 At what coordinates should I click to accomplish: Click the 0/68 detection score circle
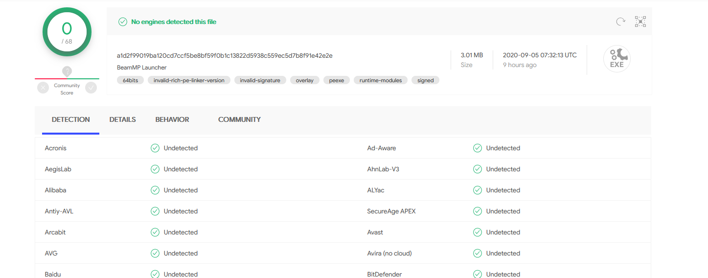67,32
